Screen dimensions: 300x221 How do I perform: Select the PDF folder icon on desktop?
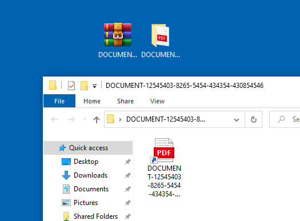tap(161, 35)
